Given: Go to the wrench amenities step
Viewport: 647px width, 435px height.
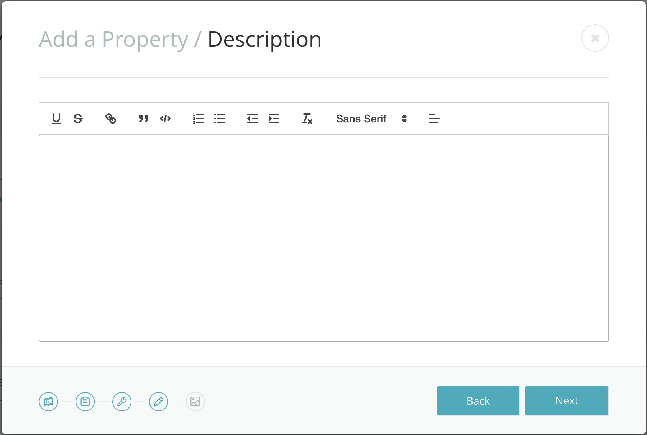Looking at the screenshot, I should tap(122, 402).
